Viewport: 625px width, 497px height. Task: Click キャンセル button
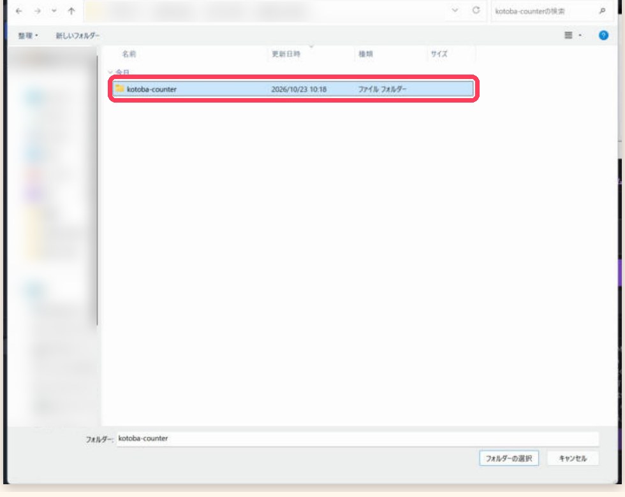coord(573,458)
